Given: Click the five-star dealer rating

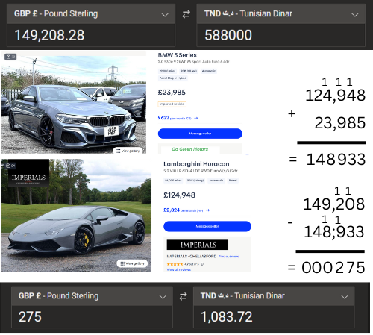Looking at the screenshot, I should coord(175,264).
